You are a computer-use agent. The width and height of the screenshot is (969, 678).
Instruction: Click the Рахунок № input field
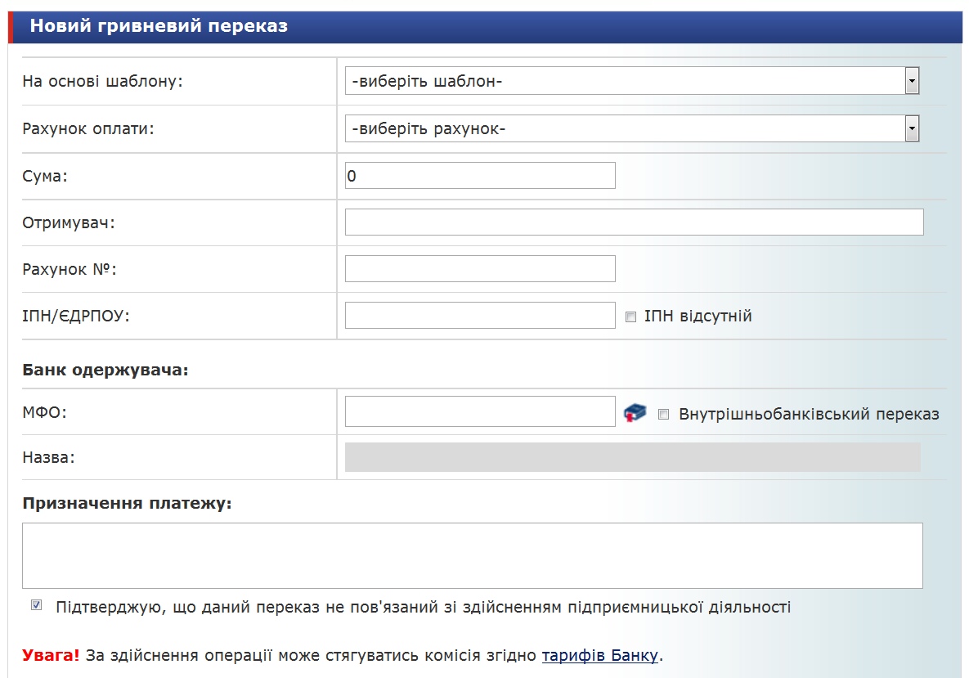coord(480,269)
